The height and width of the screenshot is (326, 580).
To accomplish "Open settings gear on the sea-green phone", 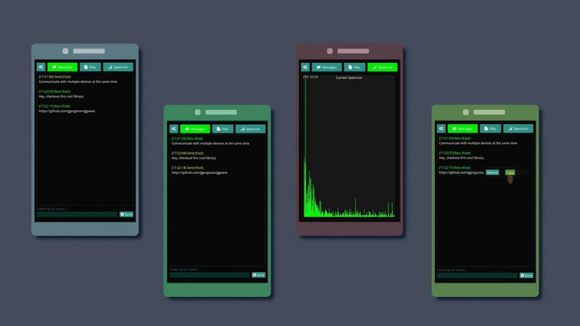I will tap(173, 129).
